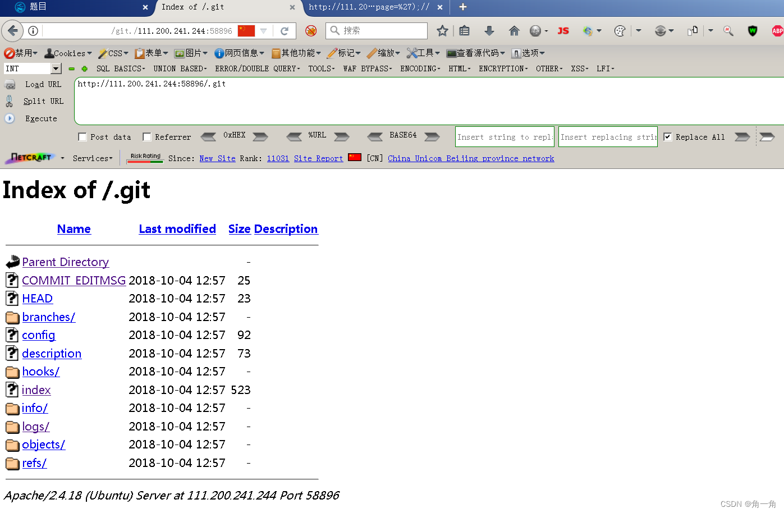Click the HackBar green minus icon
Screen dimensions: 784x513
pos(71,68)
